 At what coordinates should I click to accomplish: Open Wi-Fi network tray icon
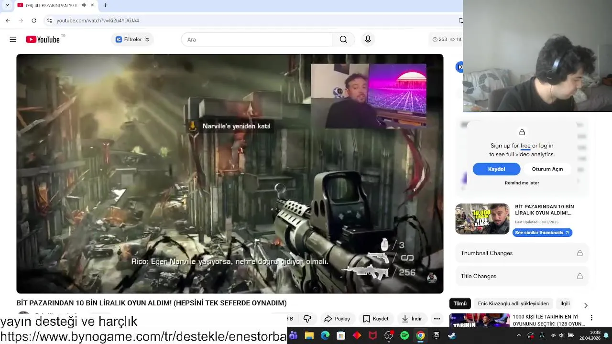coord(553,336)
